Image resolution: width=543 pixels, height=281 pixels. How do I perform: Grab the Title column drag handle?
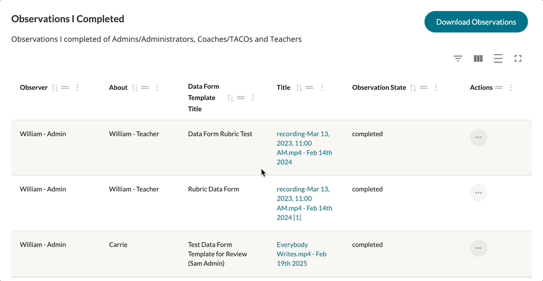[x=309, y=87]
